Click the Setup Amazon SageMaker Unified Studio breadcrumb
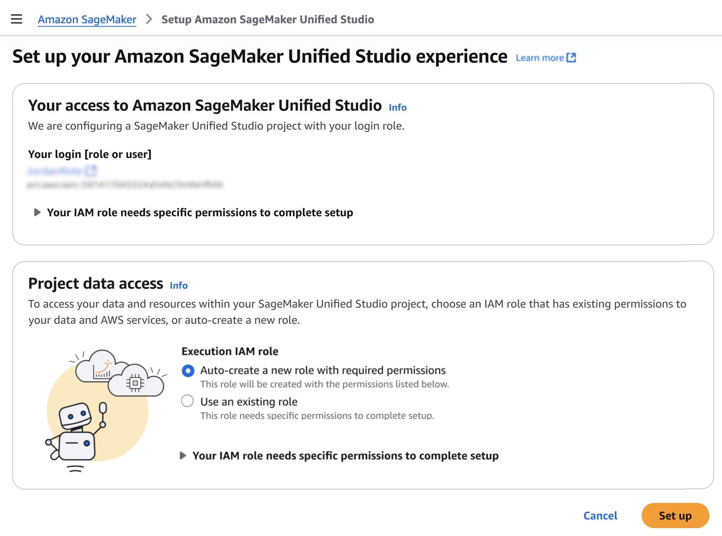The width and height of the screenshot is (722, 536). coord(267,19)
